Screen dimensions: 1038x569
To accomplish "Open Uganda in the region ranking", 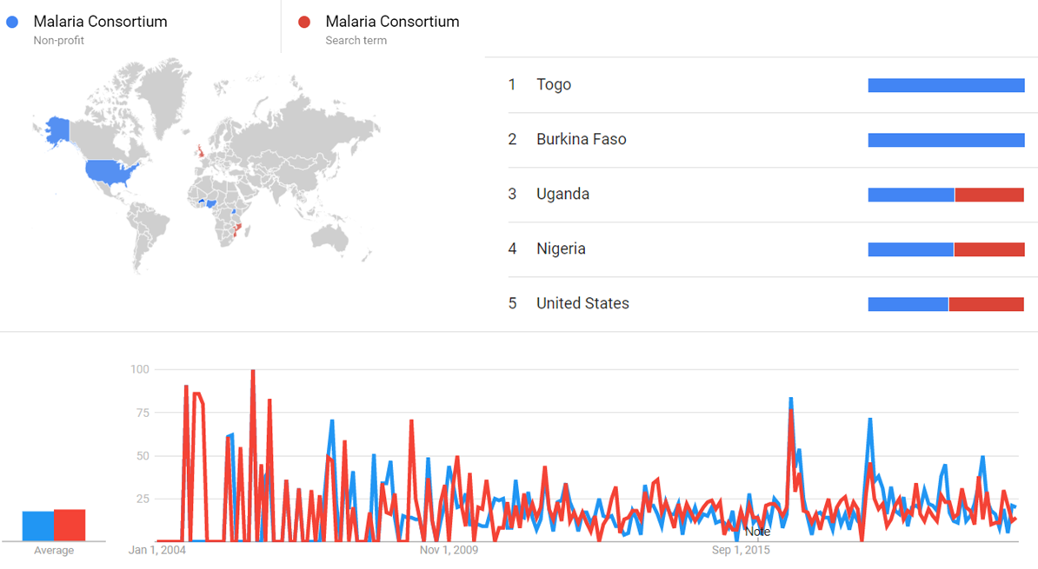I will pos(562,194).
